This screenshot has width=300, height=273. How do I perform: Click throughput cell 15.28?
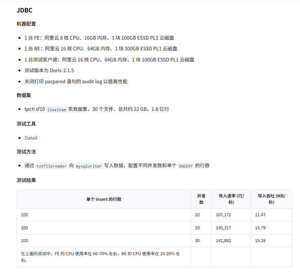(x=271, y=241)
